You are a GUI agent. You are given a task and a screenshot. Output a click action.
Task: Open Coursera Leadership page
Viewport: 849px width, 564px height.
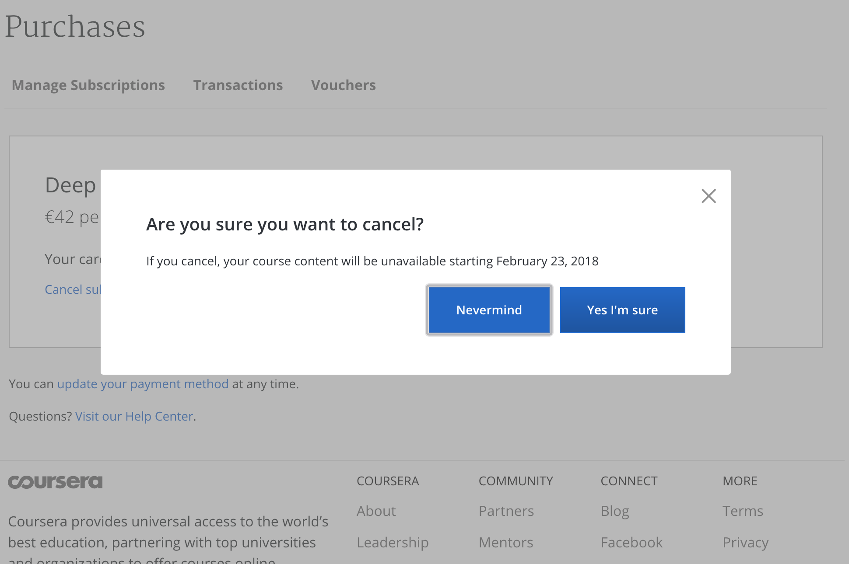tap(393, 541)
